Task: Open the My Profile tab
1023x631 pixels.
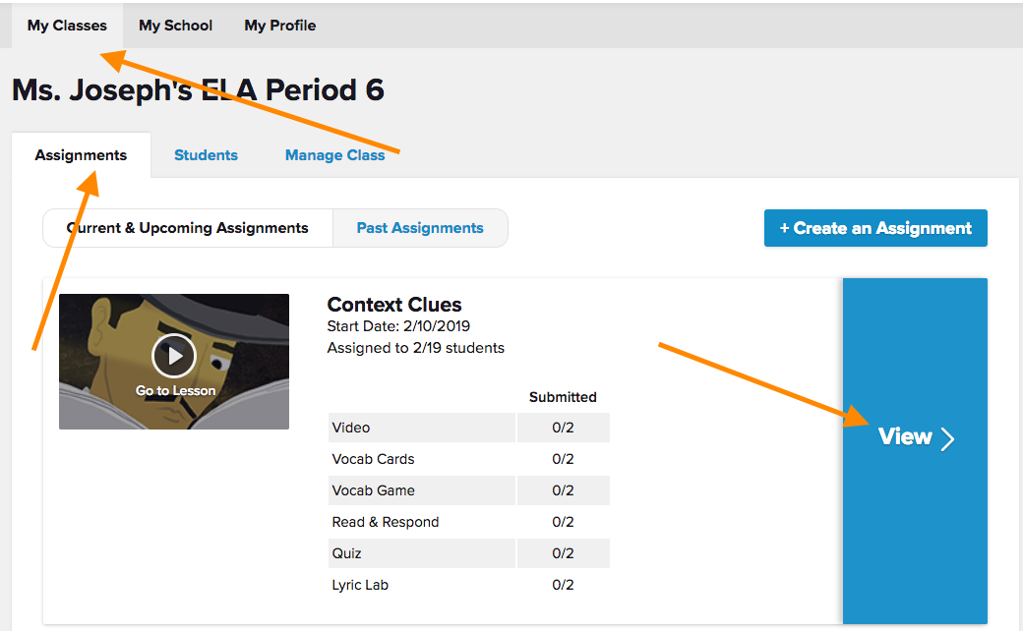Action: [280, 26]
